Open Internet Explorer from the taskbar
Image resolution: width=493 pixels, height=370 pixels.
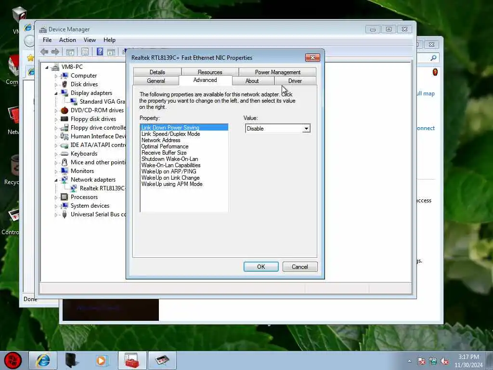click(43, 360)
